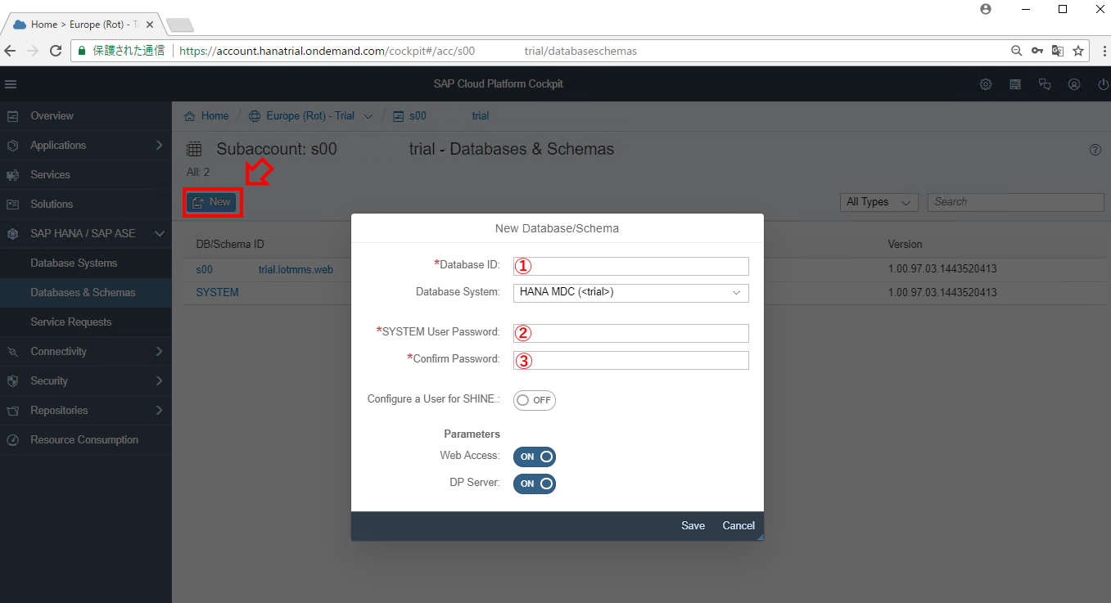Click the browser back arrow
Screen dimensions: 1111x603
point(11,51)
